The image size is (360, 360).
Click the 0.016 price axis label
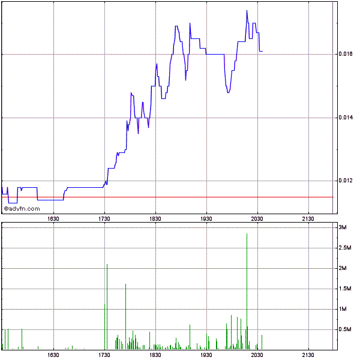point(346,54)
